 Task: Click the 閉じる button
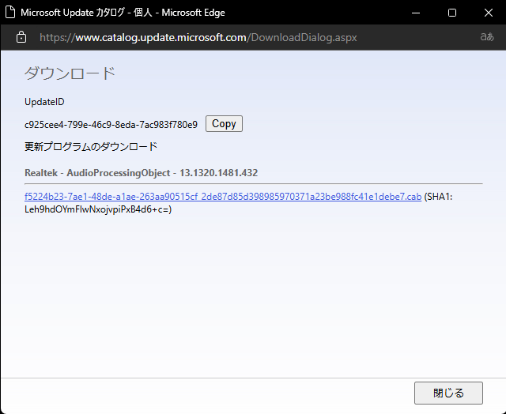coord(448,393)
